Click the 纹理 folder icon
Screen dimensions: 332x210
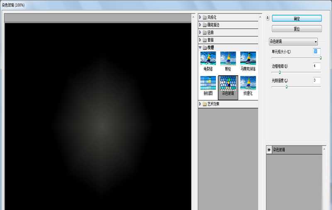pos(205,48)
